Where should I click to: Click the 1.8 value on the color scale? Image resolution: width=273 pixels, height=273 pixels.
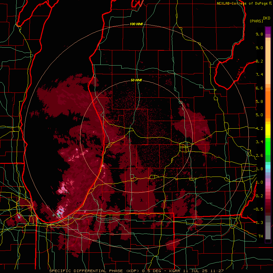coord(259,169)
